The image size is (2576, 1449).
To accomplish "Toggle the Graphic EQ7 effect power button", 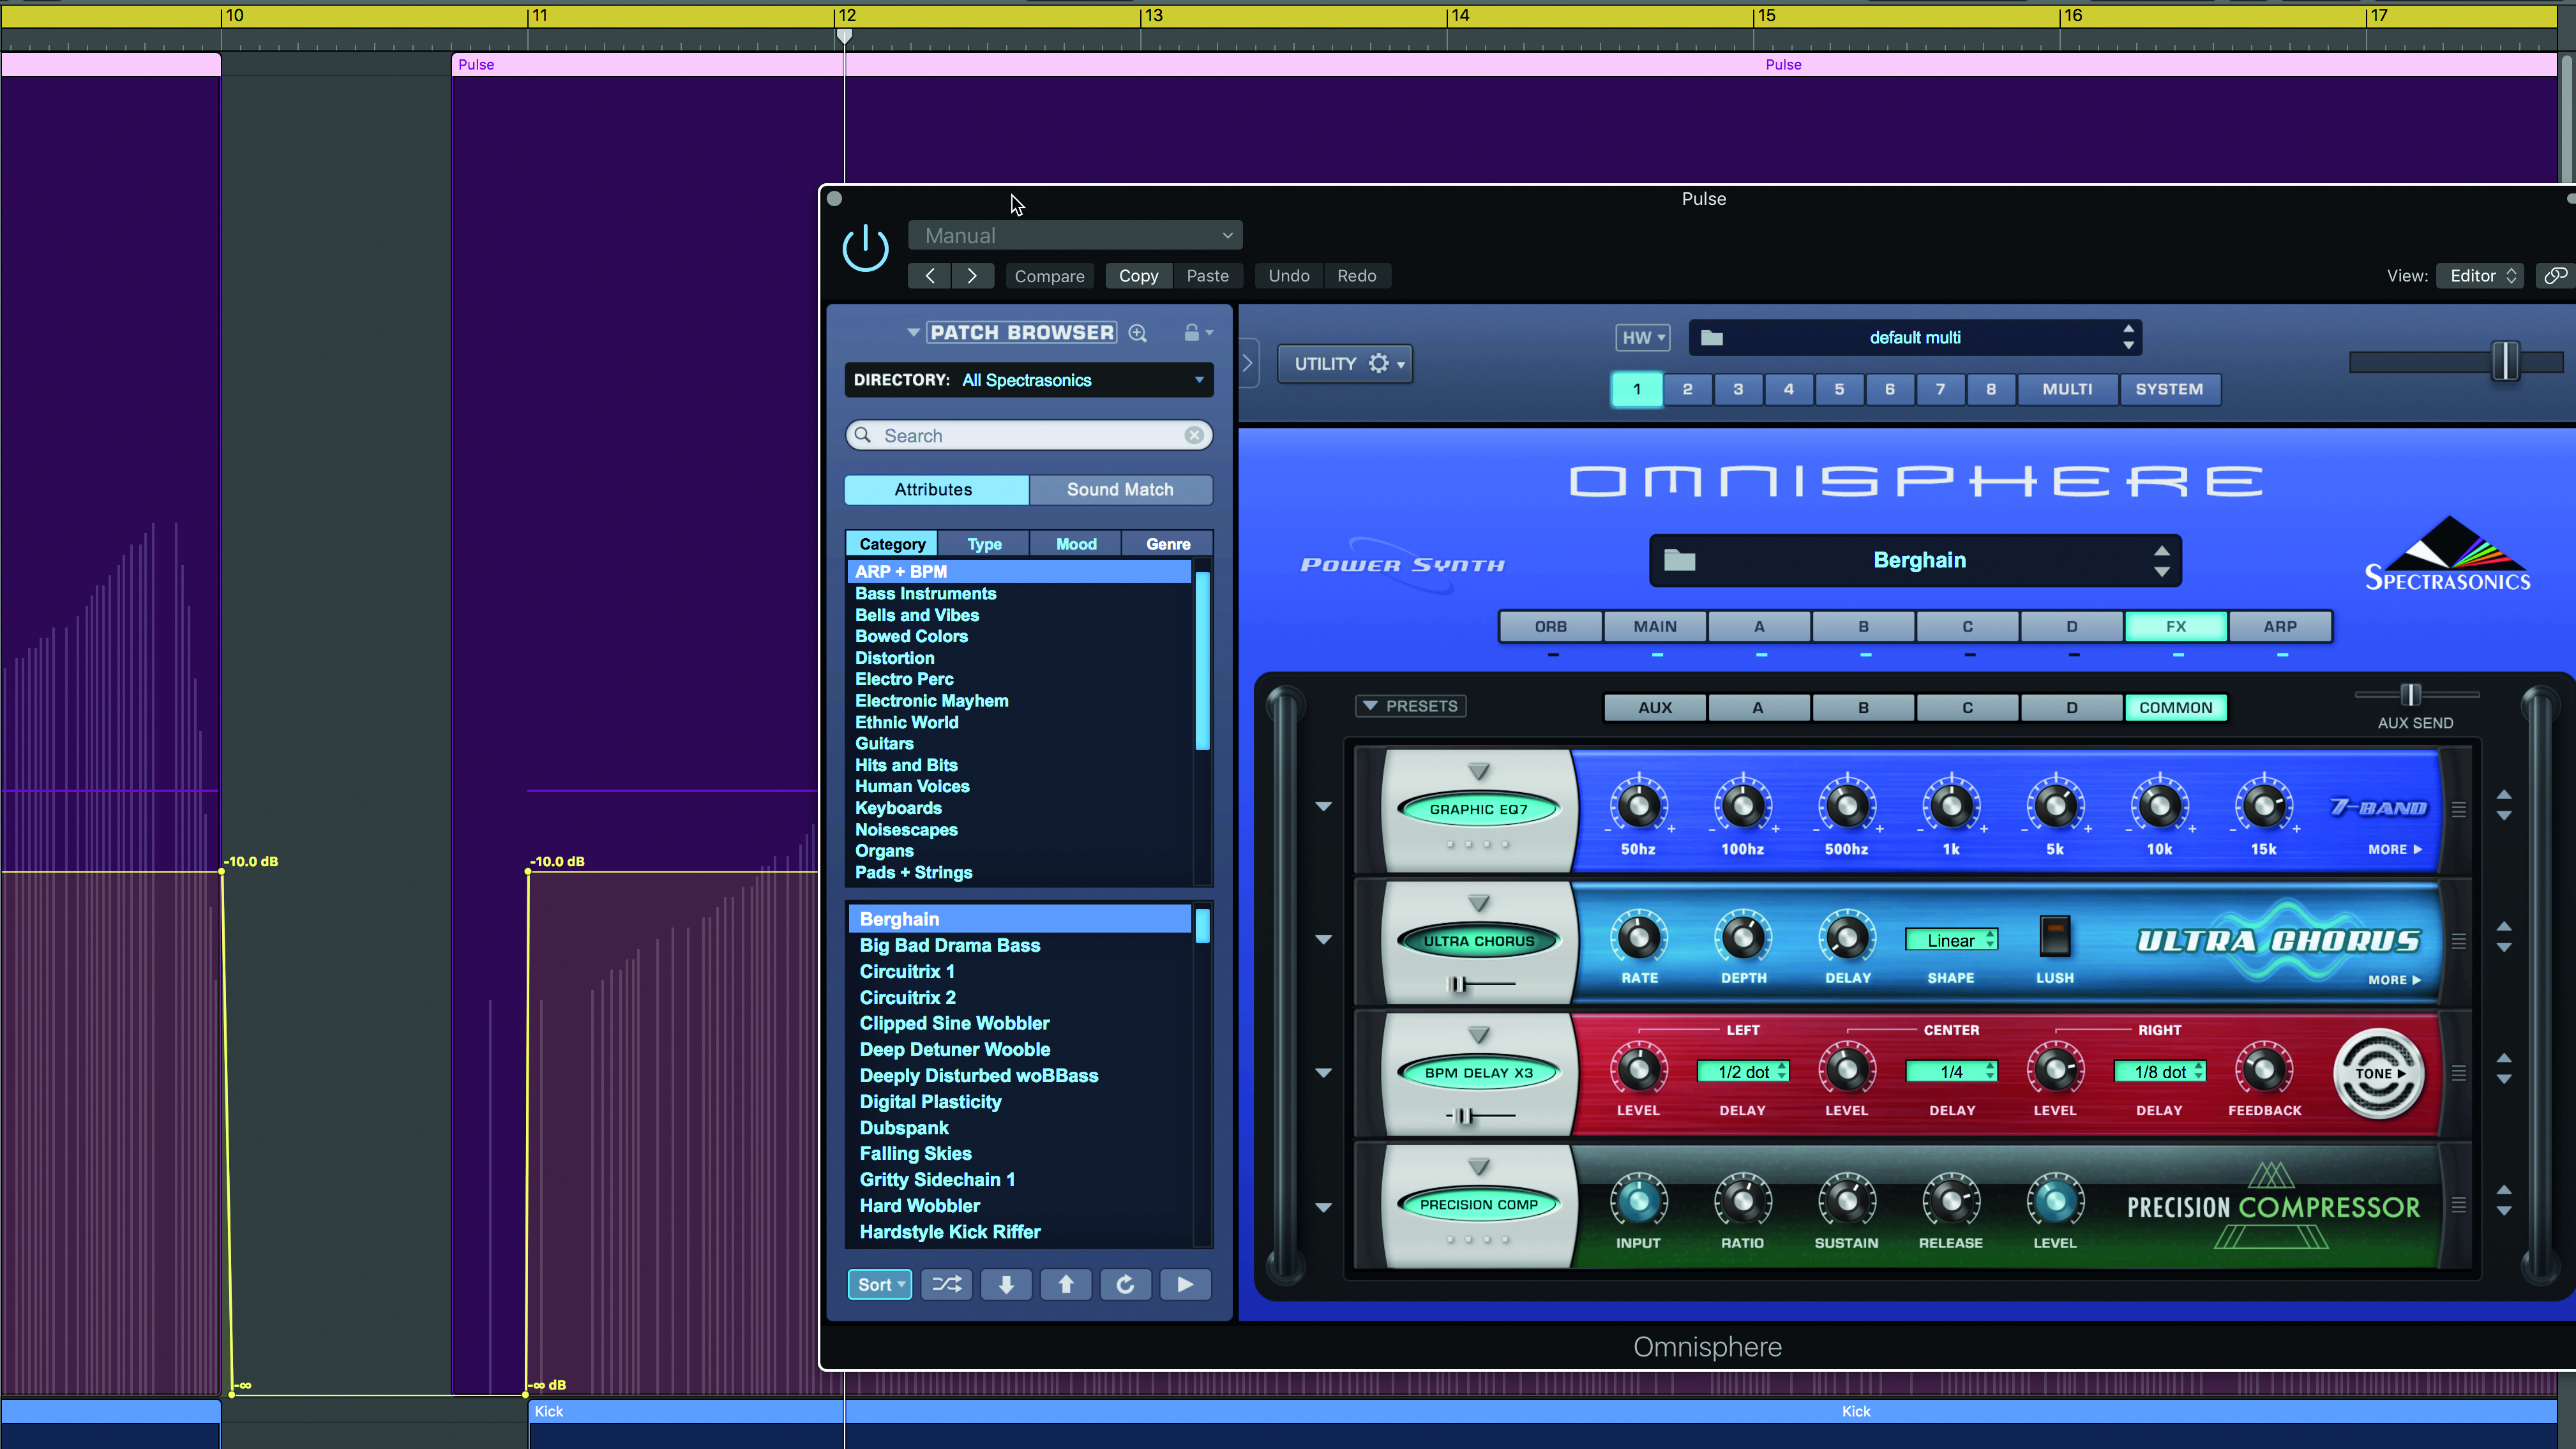I will 1478,809.
